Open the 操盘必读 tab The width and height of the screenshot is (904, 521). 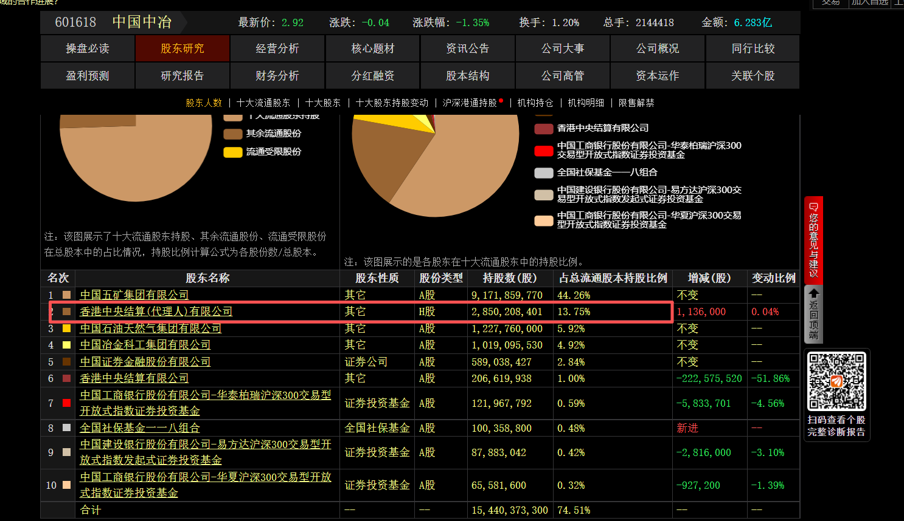point(88,49)
